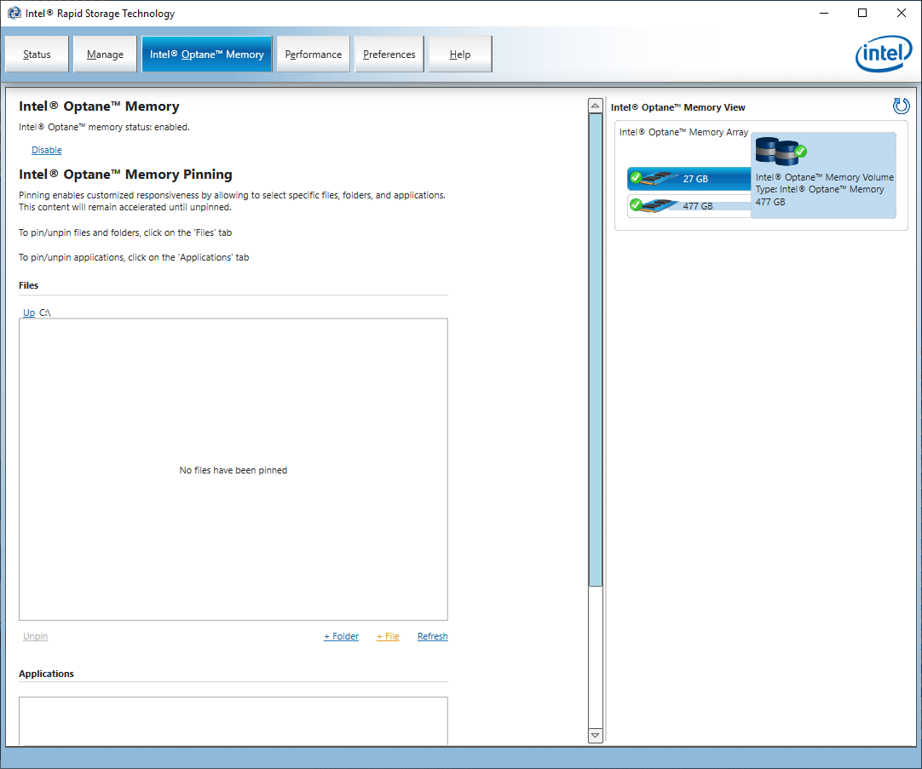
Task: Select the Optane Memory Volume icon
Action: click(x=781, y=151)
